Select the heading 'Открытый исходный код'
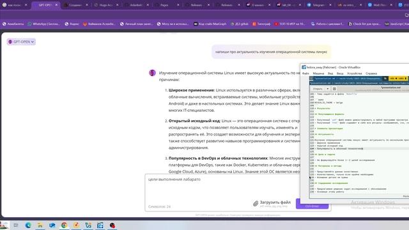The image size is (409, 230). pos(194,121)
